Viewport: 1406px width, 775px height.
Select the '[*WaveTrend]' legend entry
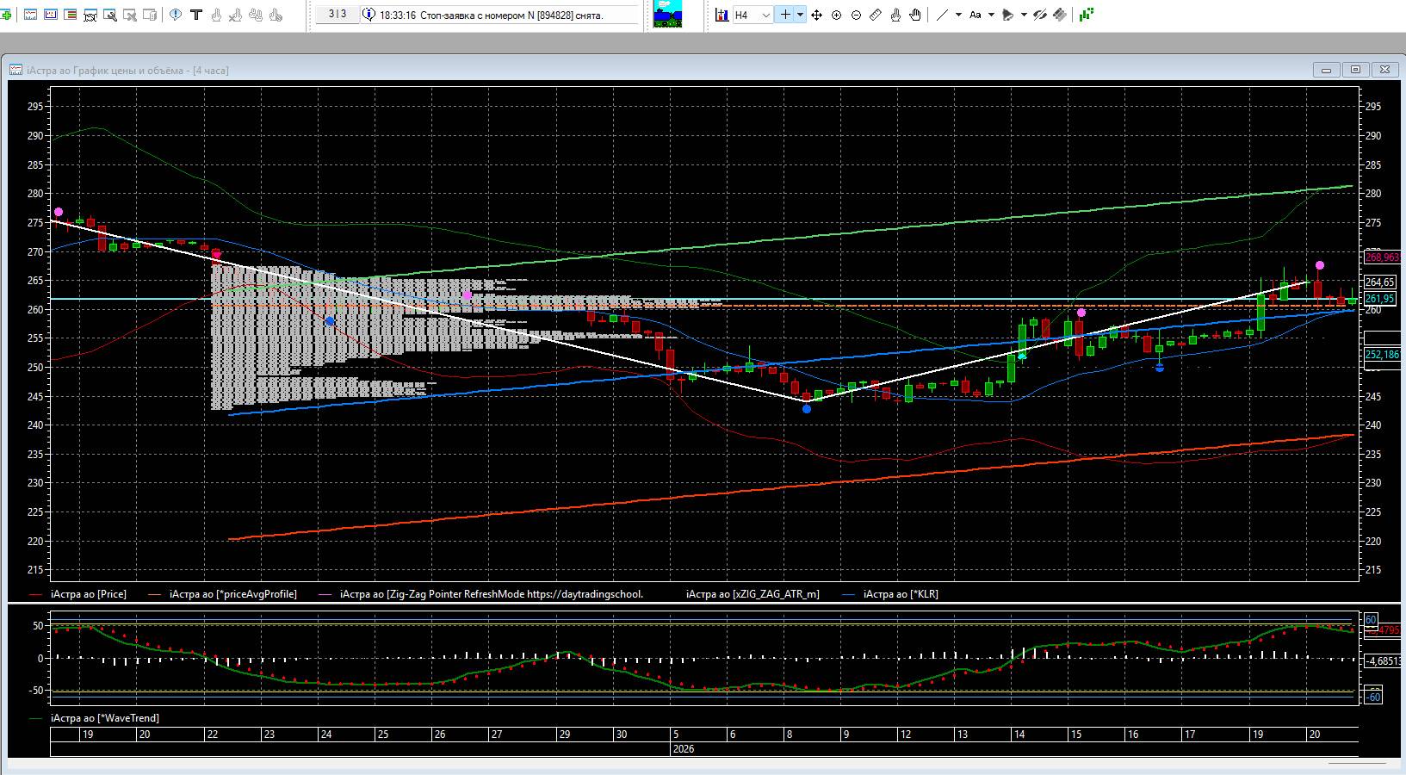click(105, 718)
